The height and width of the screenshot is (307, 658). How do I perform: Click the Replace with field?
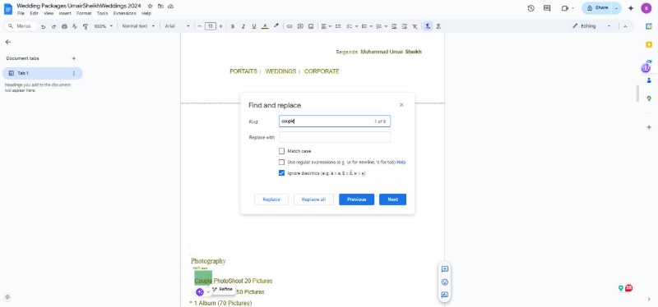[335, 137]
